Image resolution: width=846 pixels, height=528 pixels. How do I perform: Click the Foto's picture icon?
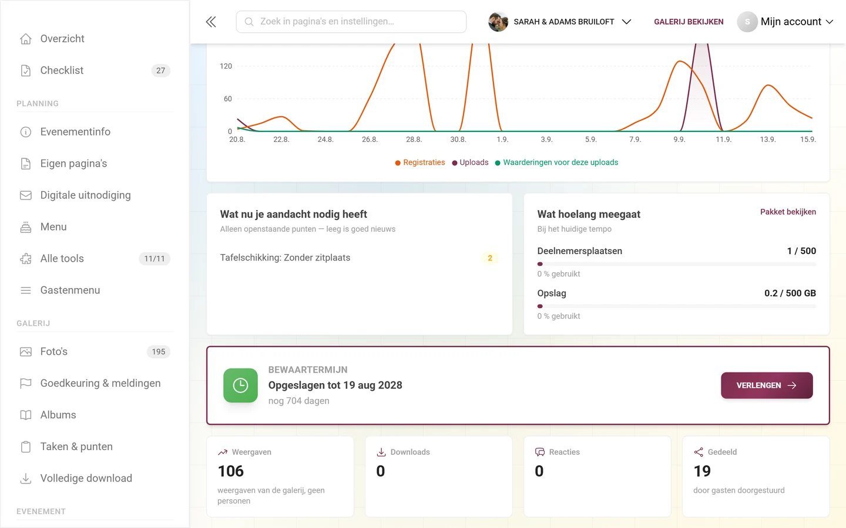[26, 352]
